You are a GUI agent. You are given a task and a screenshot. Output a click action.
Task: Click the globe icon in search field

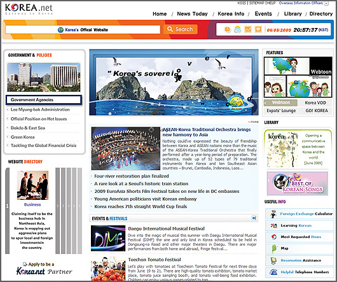click(60, 30)
